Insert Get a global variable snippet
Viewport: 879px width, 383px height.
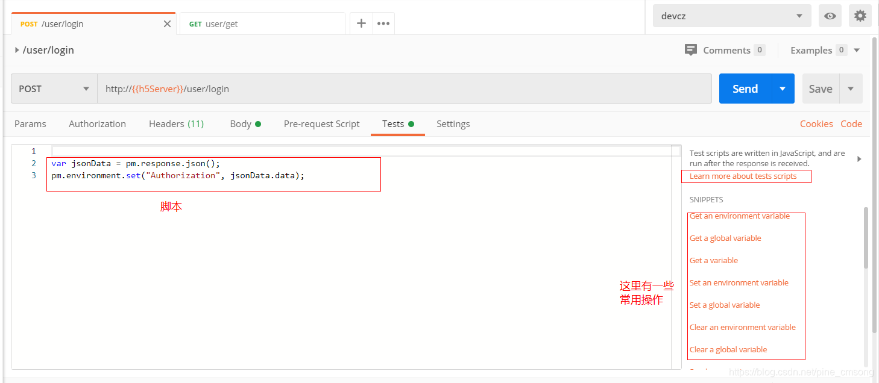725,238
